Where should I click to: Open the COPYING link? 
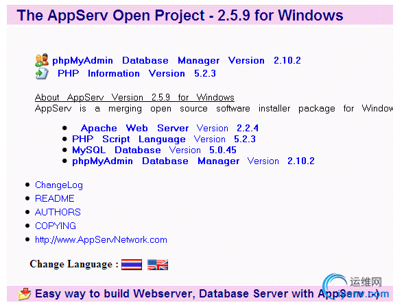[x=56, y=226]
